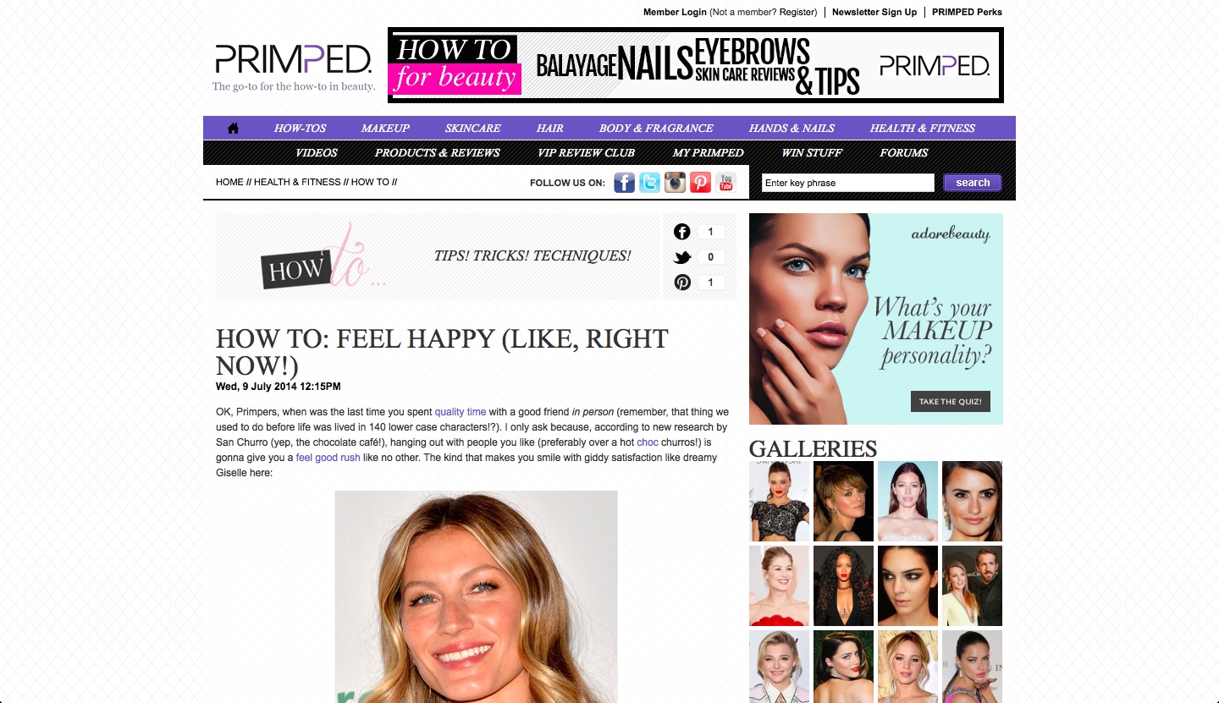Open the YouTube follow icon
Viewport: 1219px width, 703px height.
point(725,183)
